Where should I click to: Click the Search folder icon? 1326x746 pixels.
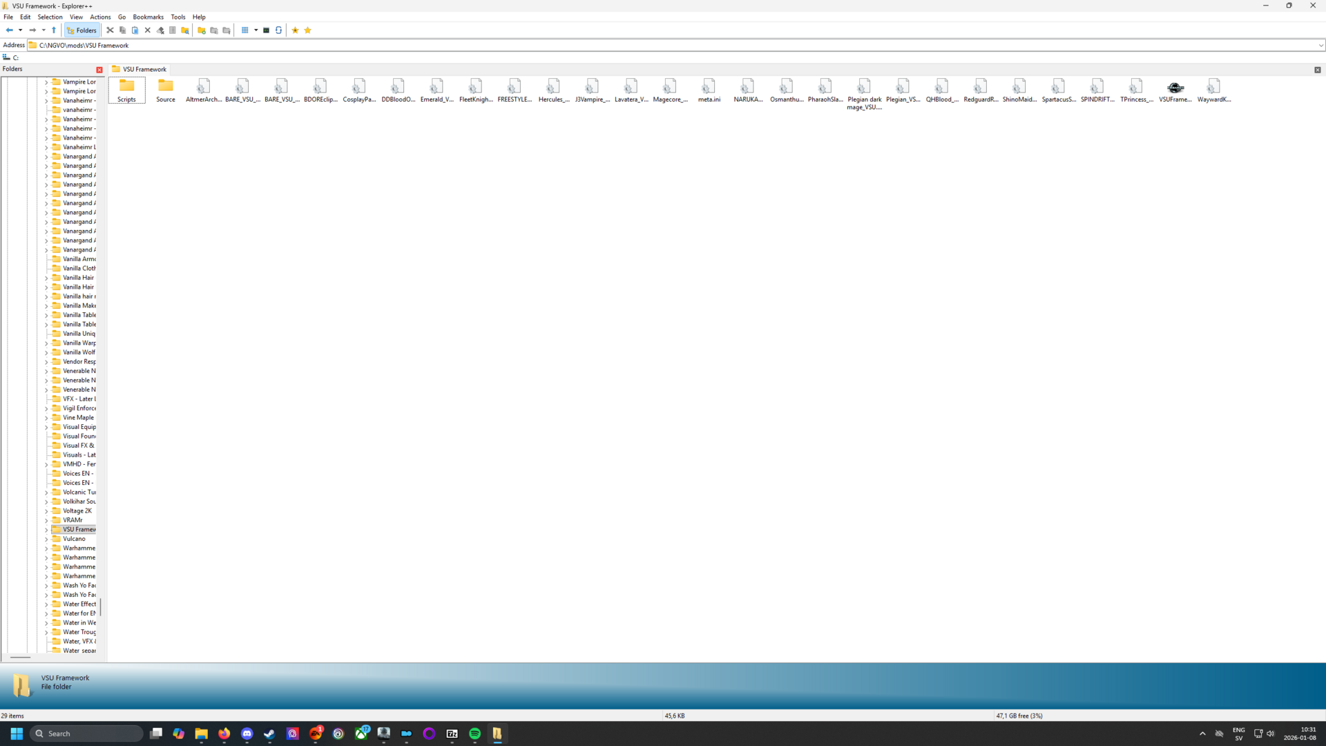point(185,30)
